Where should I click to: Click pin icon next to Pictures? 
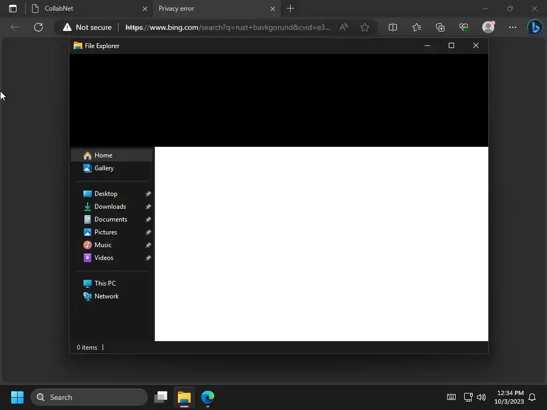tap(149, 232)
